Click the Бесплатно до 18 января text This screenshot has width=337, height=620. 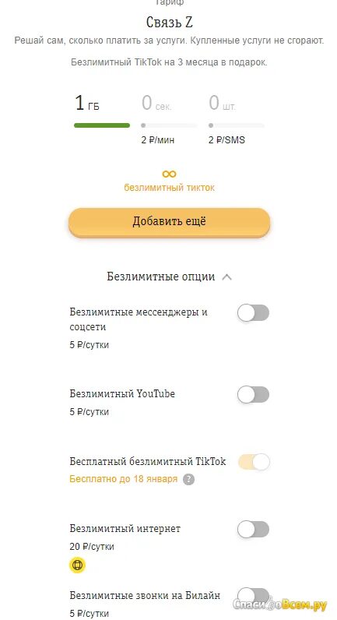tap(123, 479)
